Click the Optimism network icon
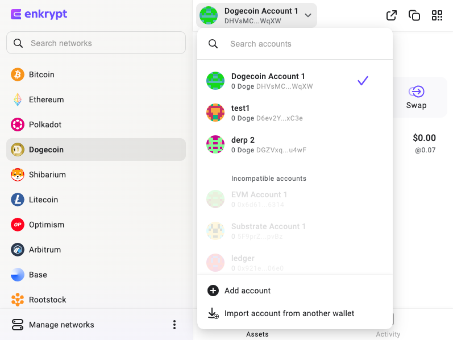Screen dimensions: 453x340 tap(18, 225)
